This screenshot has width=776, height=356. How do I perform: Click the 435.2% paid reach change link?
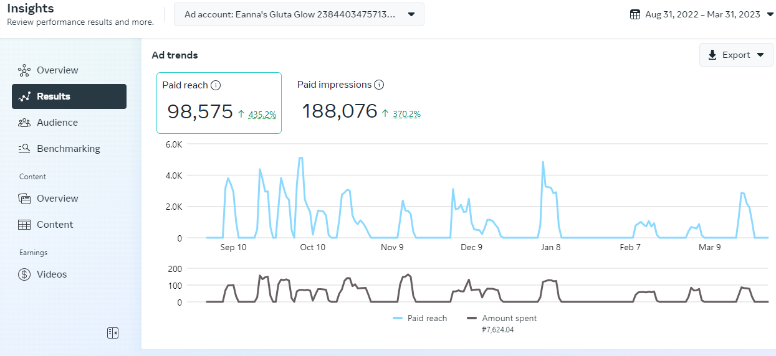(262, 115)
